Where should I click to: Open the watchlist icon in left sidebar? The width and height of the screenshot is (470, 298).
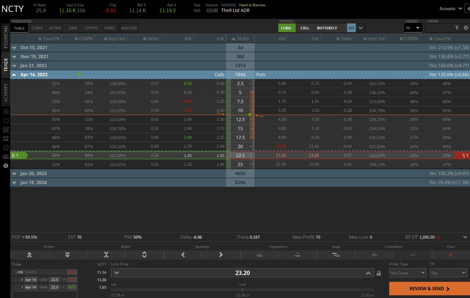[6, 112]
